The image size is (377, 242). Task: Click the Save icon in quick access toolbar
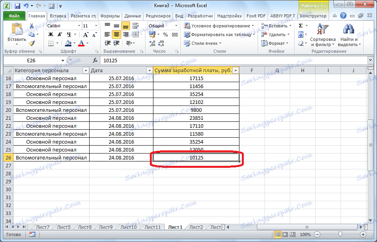pos(17,6)
